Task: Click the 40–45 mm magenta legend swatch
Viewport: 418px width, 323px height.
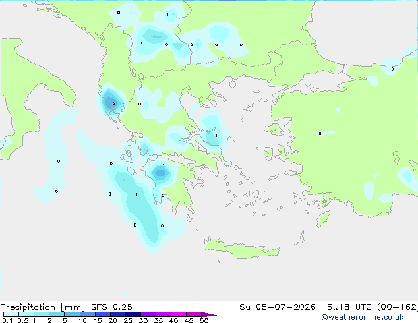Action: 179,314
